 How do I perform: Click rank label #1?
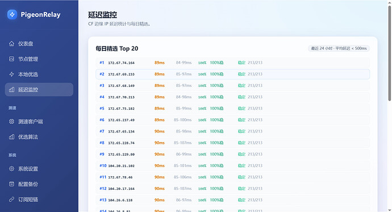click(x=102, y=63)
